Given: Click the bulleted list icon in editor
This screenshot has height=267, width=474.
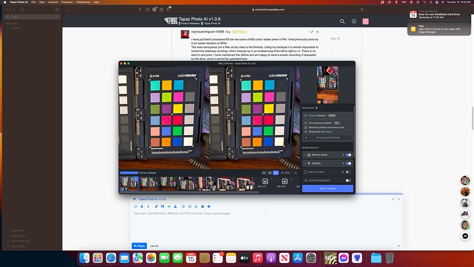Looking at the screenshot, I should (183, 207).
